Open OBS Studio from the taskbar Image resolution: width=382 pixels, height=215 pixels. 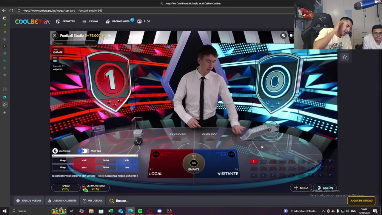(169, 211)
